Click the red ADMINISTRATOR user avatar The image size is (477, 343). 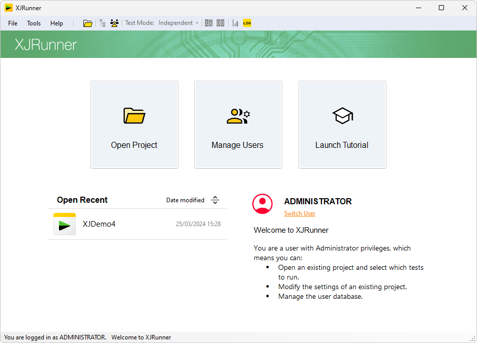262,204
